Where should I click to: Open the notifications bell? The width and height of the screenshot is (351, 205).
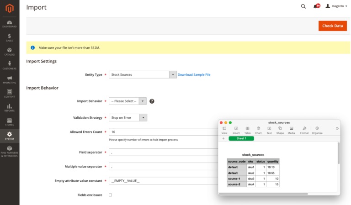(x=316, y=6)
